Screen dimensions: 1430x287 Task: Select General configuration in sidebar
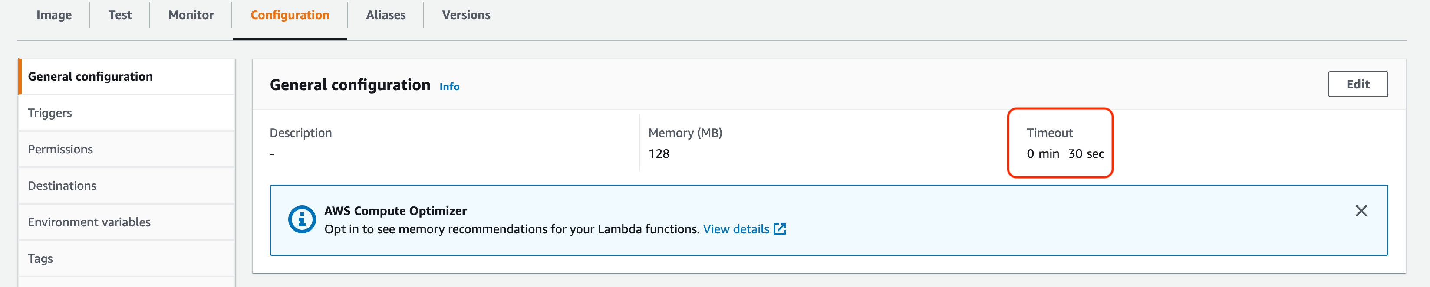(90, 76)
